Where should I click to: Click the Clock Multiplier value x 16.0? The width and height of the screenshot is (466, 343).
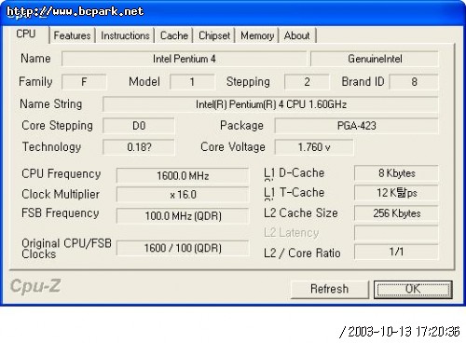183,195
